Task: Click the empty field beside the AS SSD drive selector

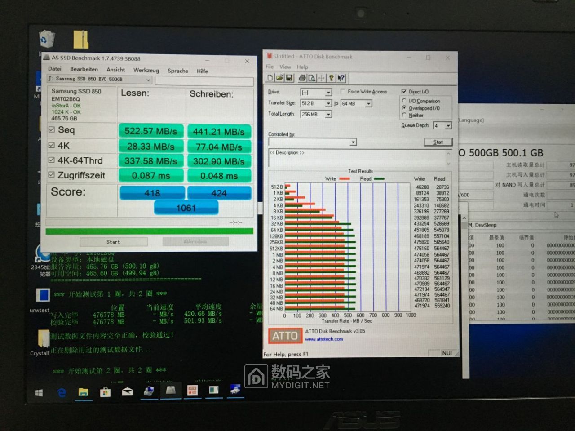Action: [203, 81]
